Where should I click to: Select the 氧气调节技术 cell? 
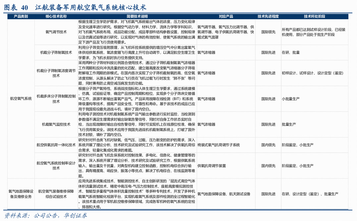pyautogui.click(x=56, y=32)
